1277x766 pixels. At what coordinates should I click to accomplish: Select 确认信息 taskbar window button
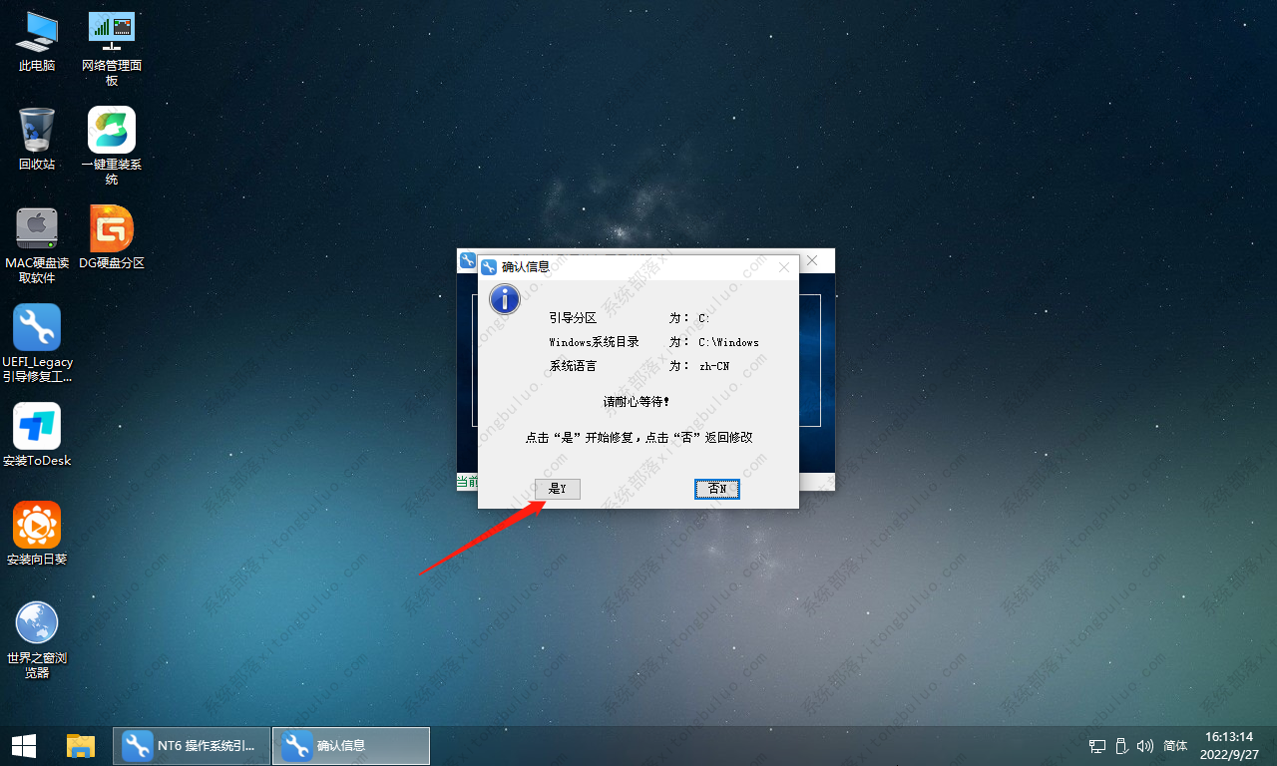[350, 745]
